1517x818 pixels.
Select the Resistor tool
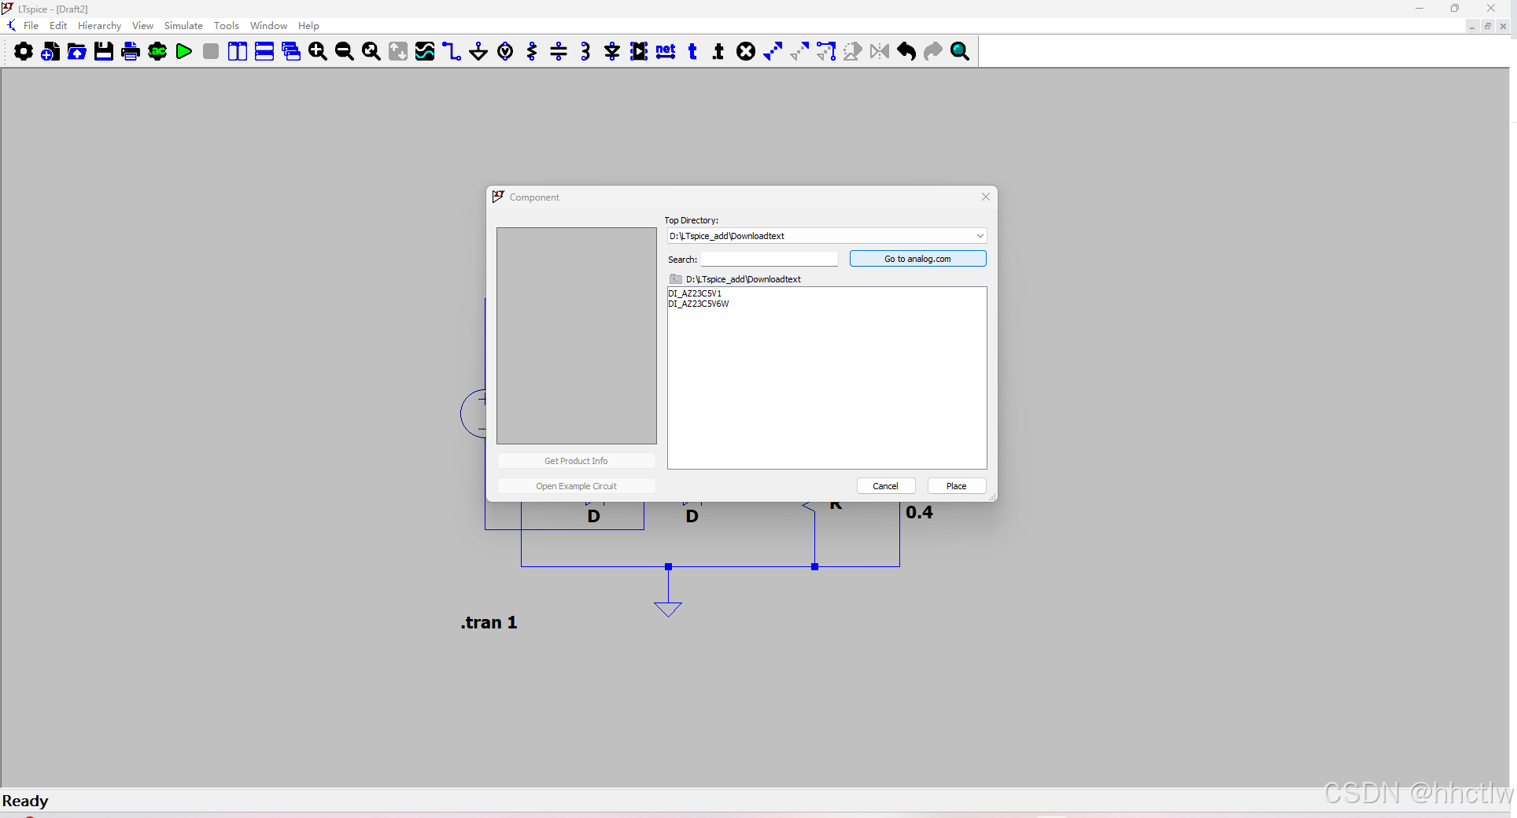(x=532, y=52)
